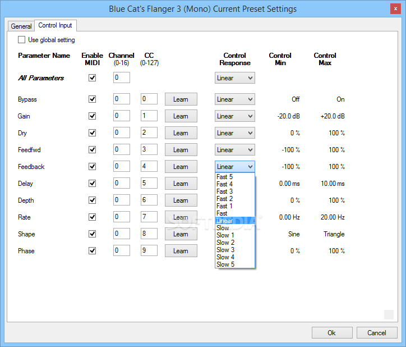
Task: Close the Preset Settings window
Action: point(395,9)
